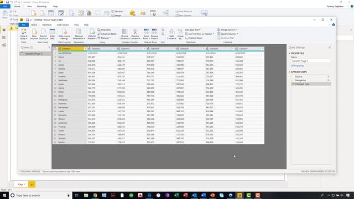The image size is (354, 199).
Task: Select the Table001 (Page 1) query
Action: (x=35, y=54)
